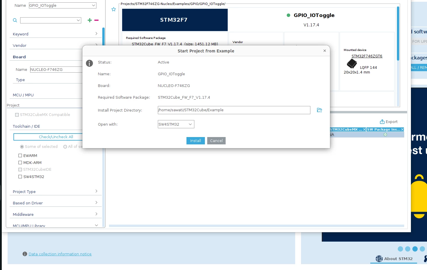The height and width of the screenshot is (270, 427).
Task: Close the STM32CubeMX column header
Action: pos(364,129)
